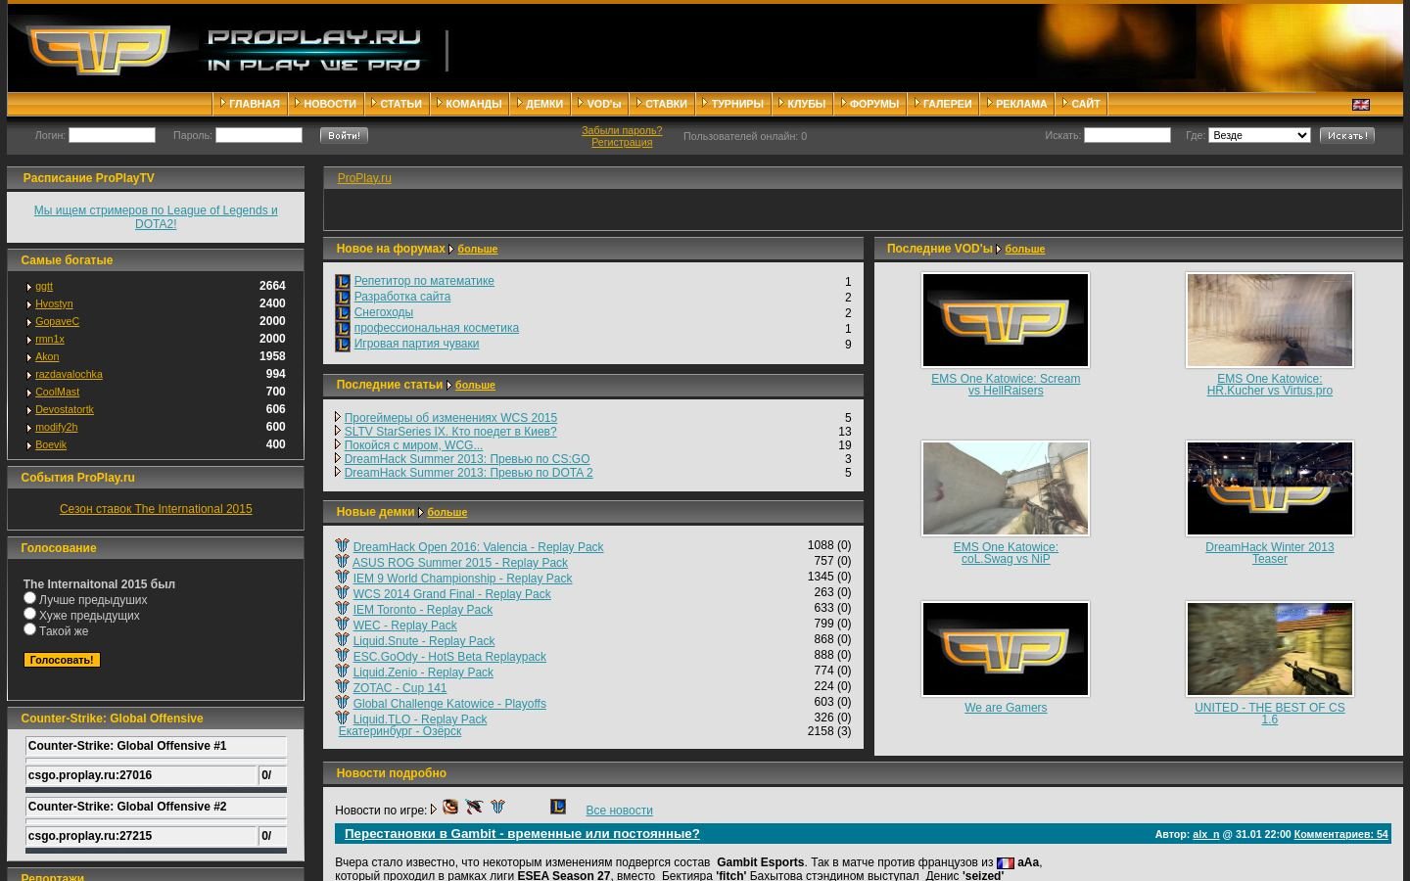The height and width of the screenshot is (881, 1410).
Task: Click League icon beside Разработка сайта
Action: 343,298
